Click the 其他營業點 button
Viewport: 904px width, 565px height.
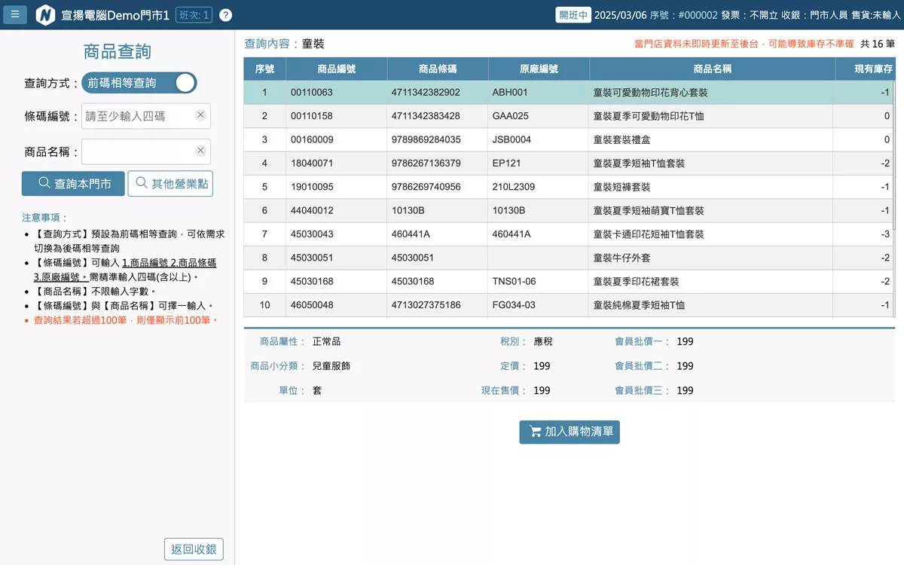170,184
